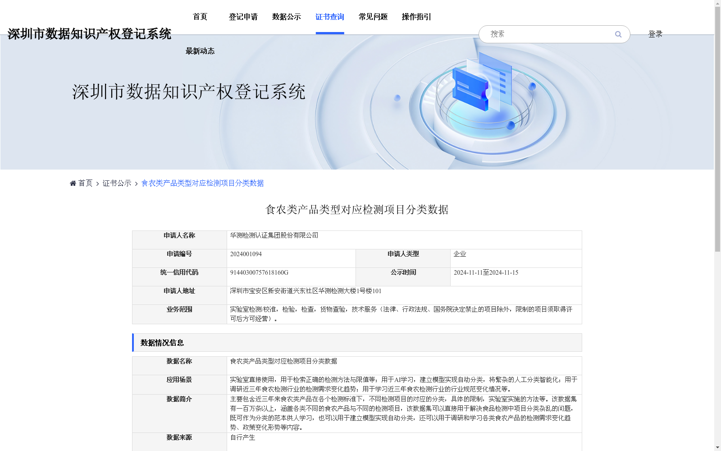Open the 首页 navigation menu item
Image resolution: width=721 pixels, height=451 pixels.
[x=200, y=17]
